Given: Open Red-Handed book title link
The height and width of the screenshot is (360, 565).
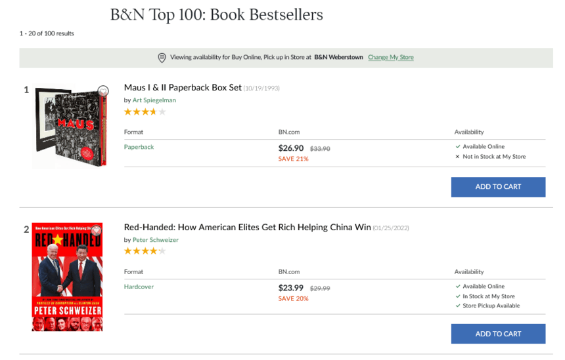Looking at the screenshot, I should (x=247, y=228).
